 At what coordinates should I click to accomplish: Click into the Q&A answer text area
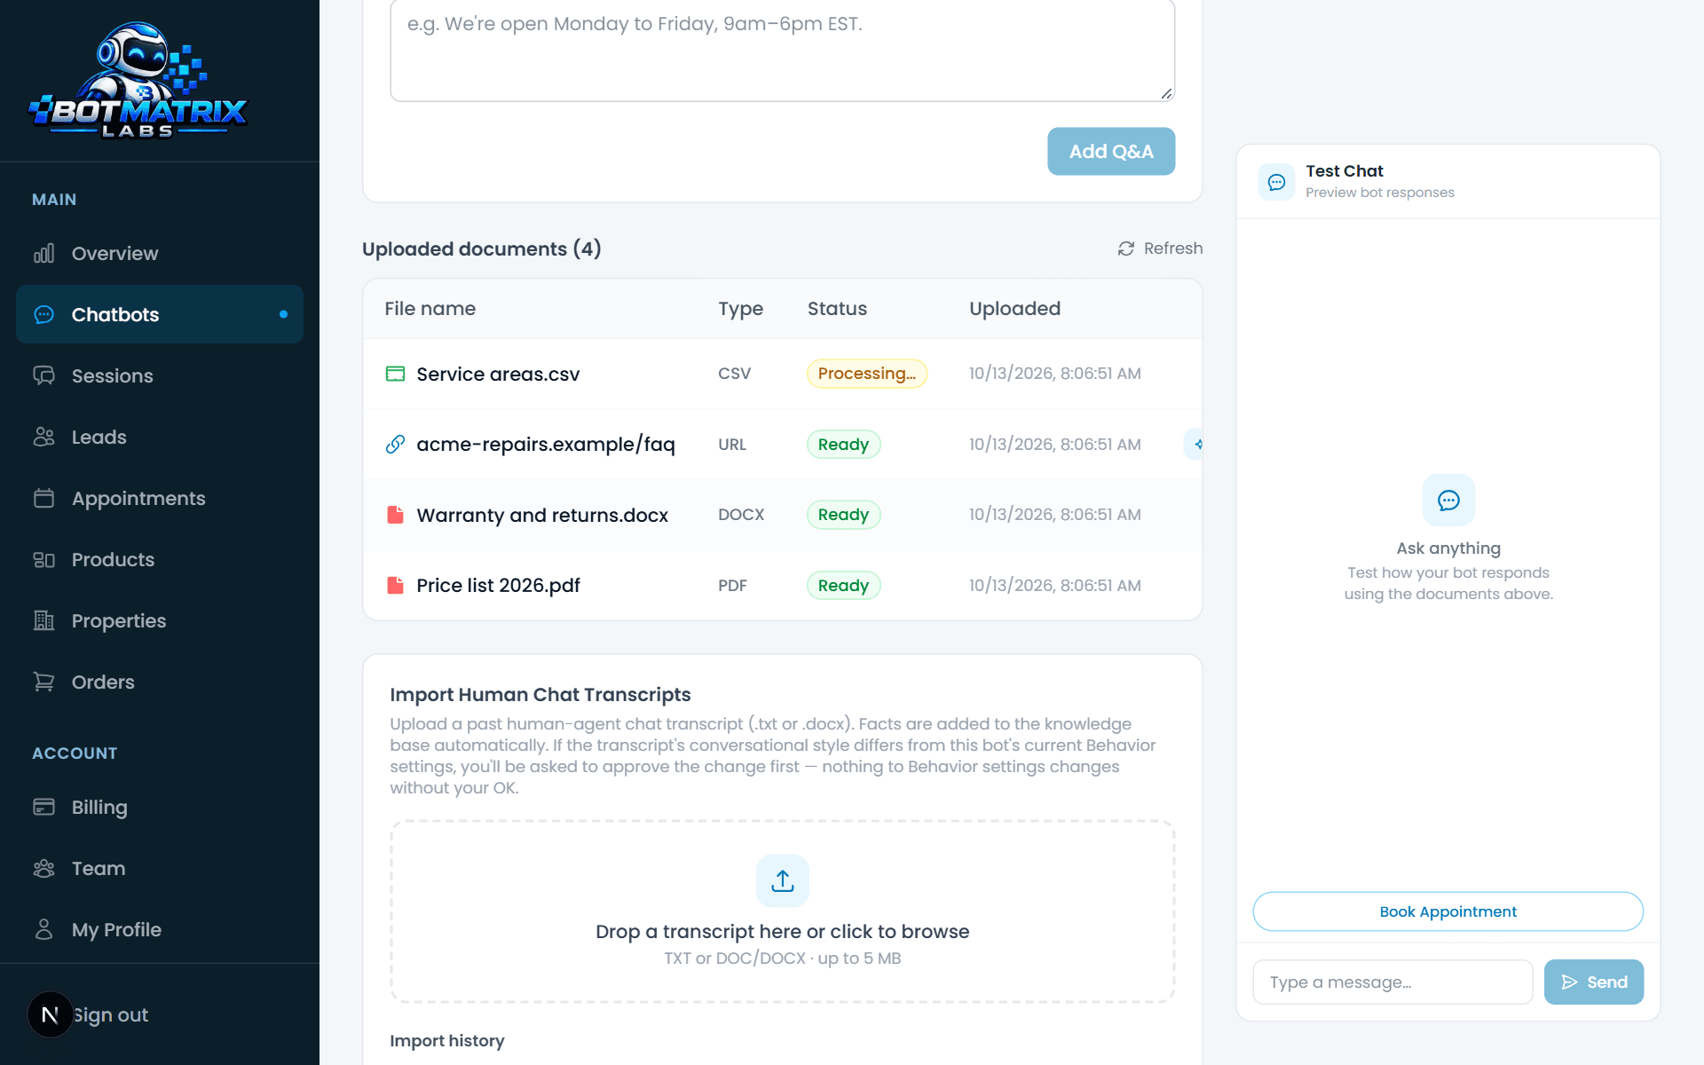[x=783, y=49]
